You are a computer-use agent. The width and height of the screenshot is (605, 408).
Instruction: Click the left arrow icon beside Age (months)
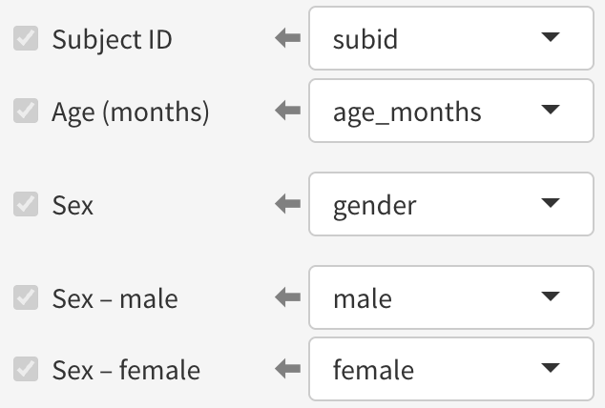tap(286, 112)
